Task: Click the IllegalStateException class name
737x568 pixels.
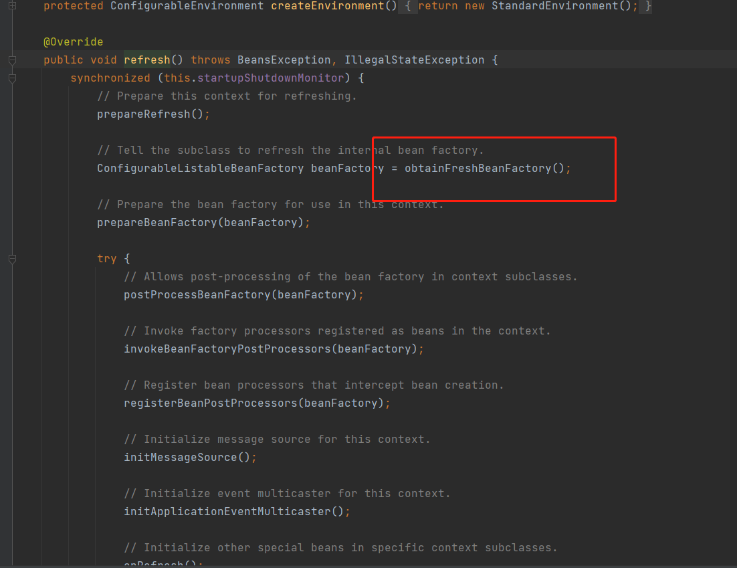Action: [x=414, y=60]
